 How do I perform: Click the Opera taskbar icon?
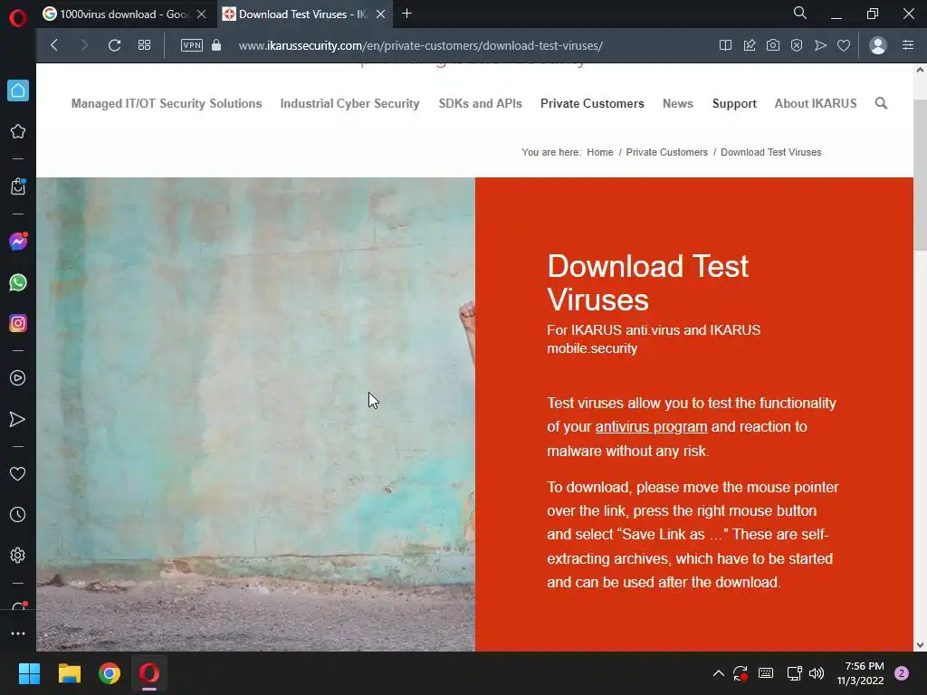tap(149, 673)
